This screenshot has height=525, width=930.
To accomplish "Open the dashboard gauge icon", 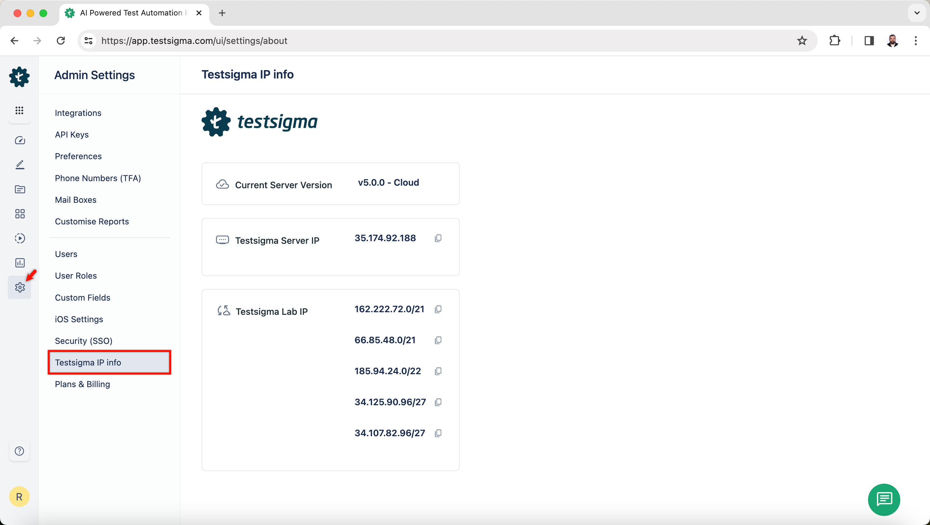I will [x=20, y=140].
